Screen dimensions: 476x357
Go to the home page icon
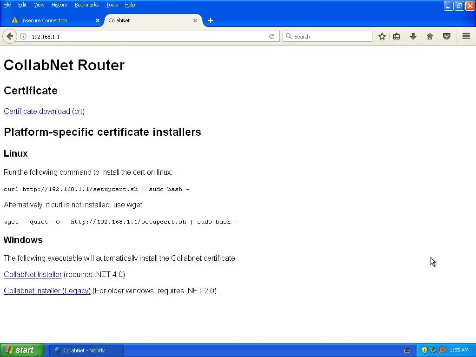point(430,36)
